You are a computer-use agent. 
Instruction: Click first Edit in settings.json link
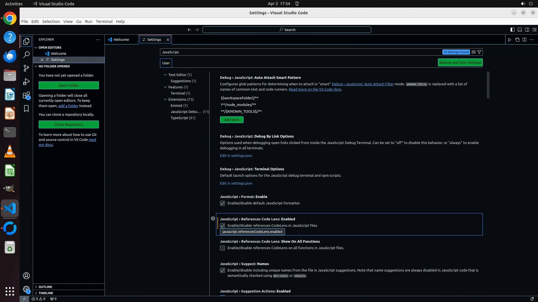click(236, 155)
